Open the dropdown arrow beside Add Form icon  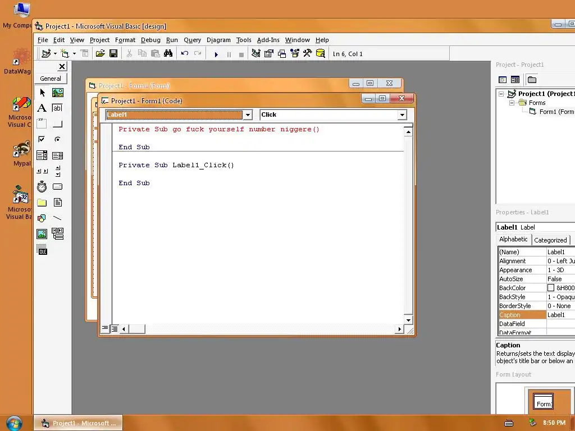click(x=74, y=54)
